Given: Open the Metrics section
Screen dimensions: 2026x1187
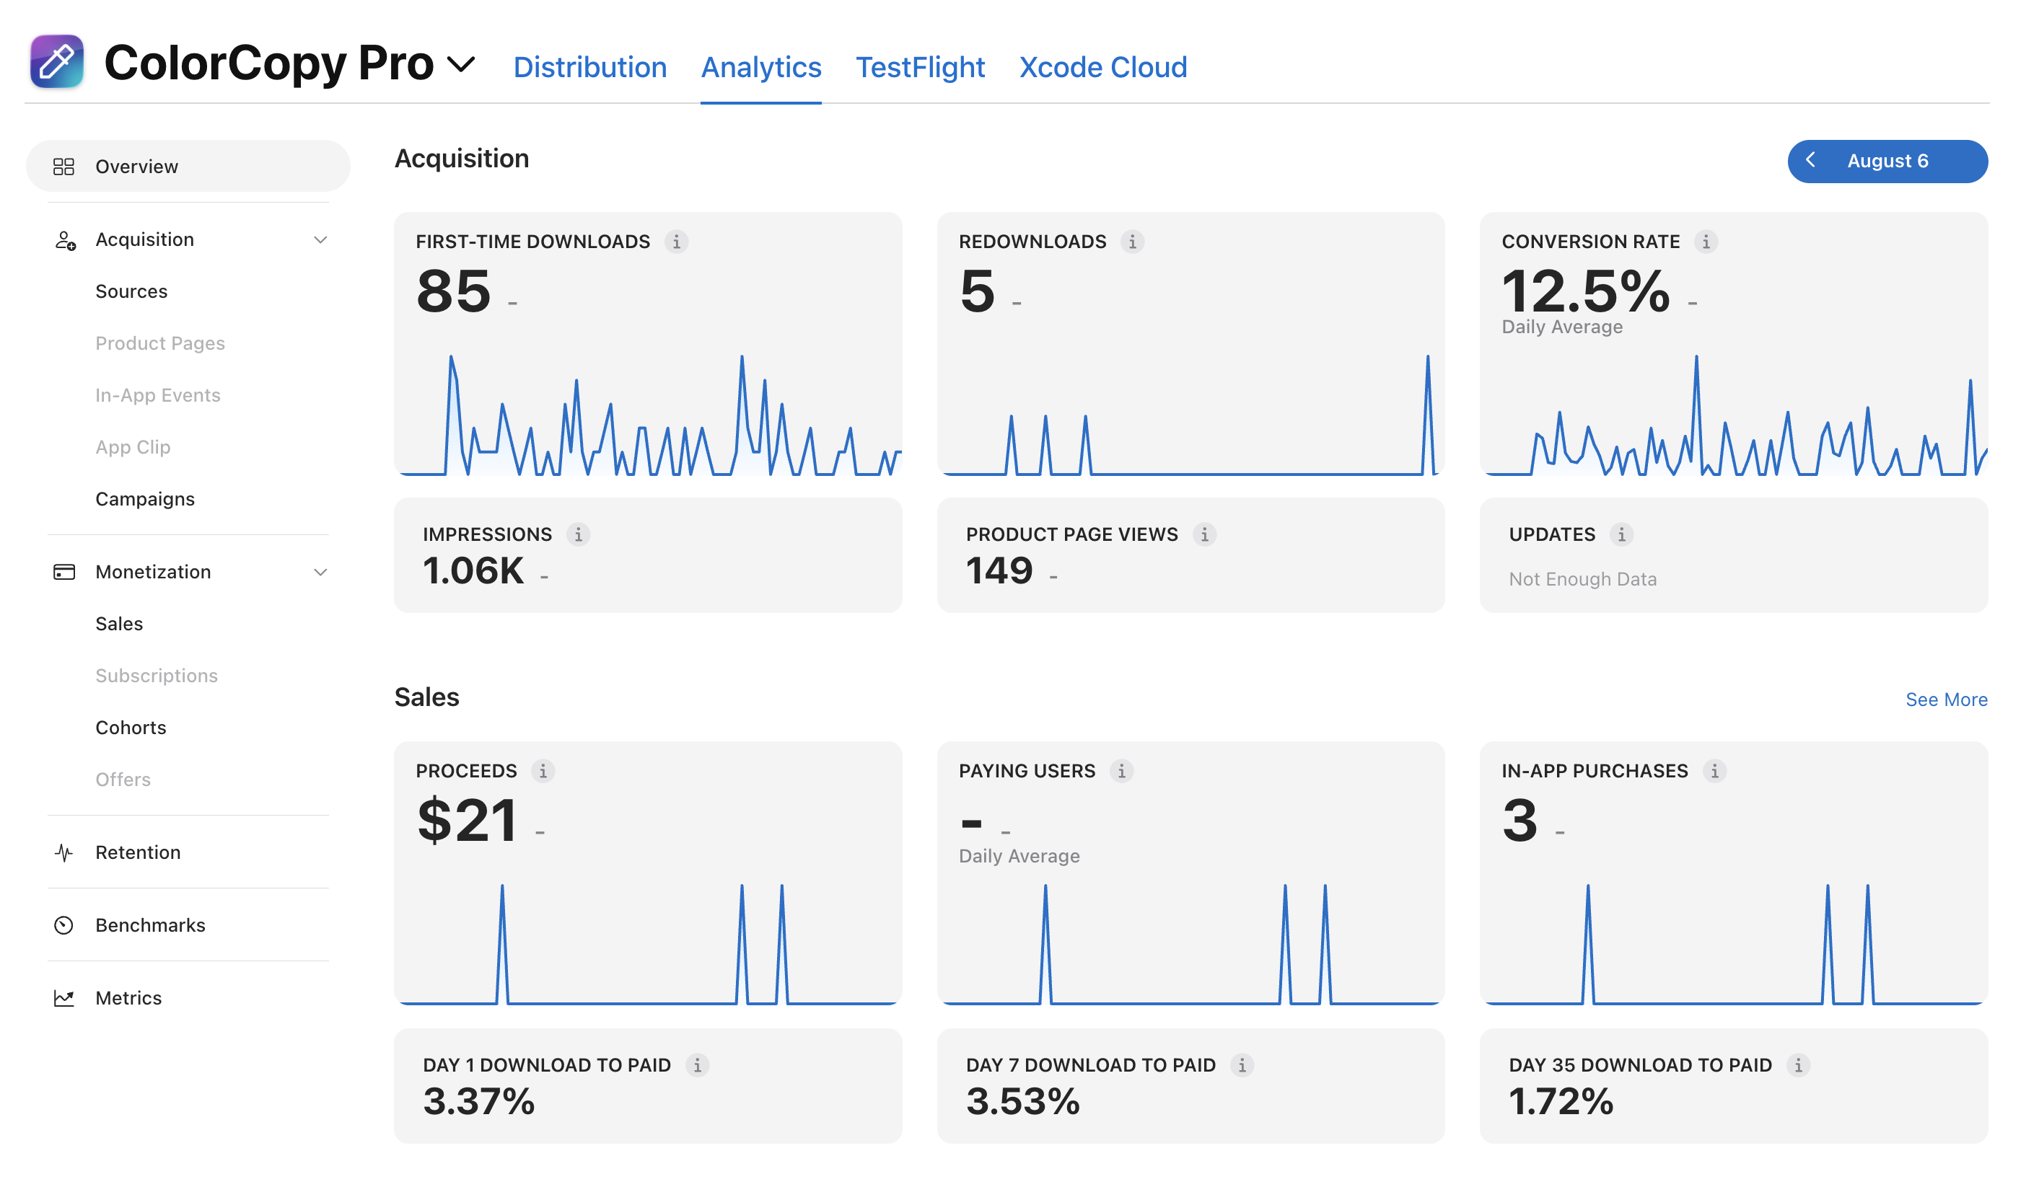Looking at the screenshot, I should tap(128, 997).
